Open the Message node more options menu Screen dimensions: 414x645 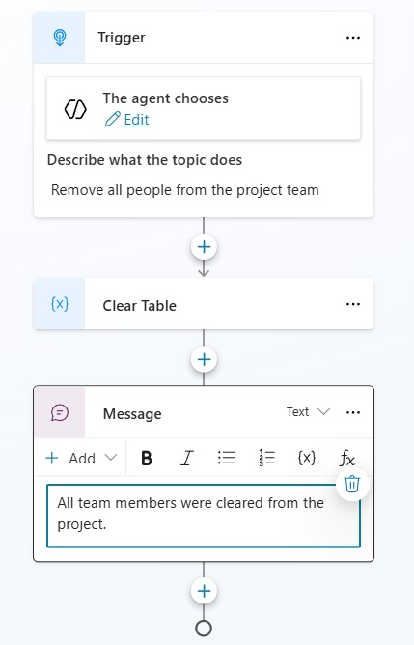pyautogui.click(x=353, y=412)
